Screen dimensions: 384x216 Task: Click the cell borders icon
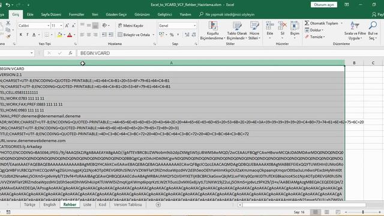(x=47, y=35)
